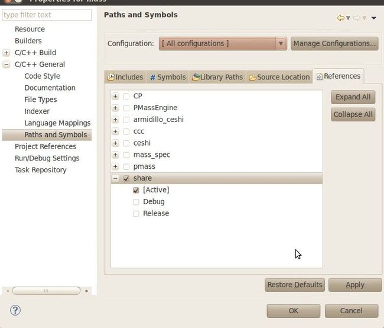The height and width of the screenshot is (328, 384).
Task: Click the Collapse All button
Action: tap(353, 114)
